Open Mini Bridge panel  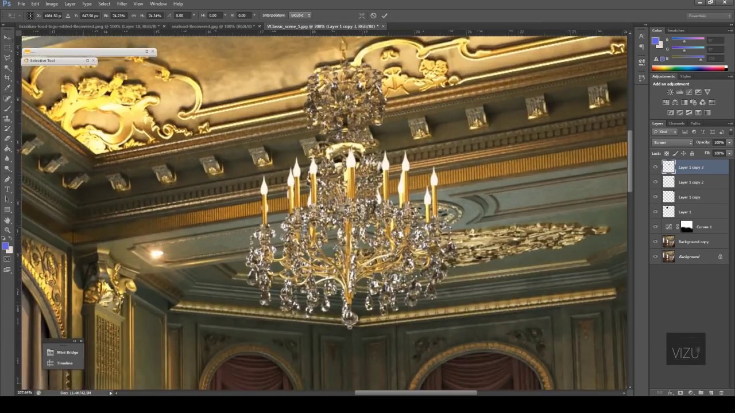(x=63, y=352)
